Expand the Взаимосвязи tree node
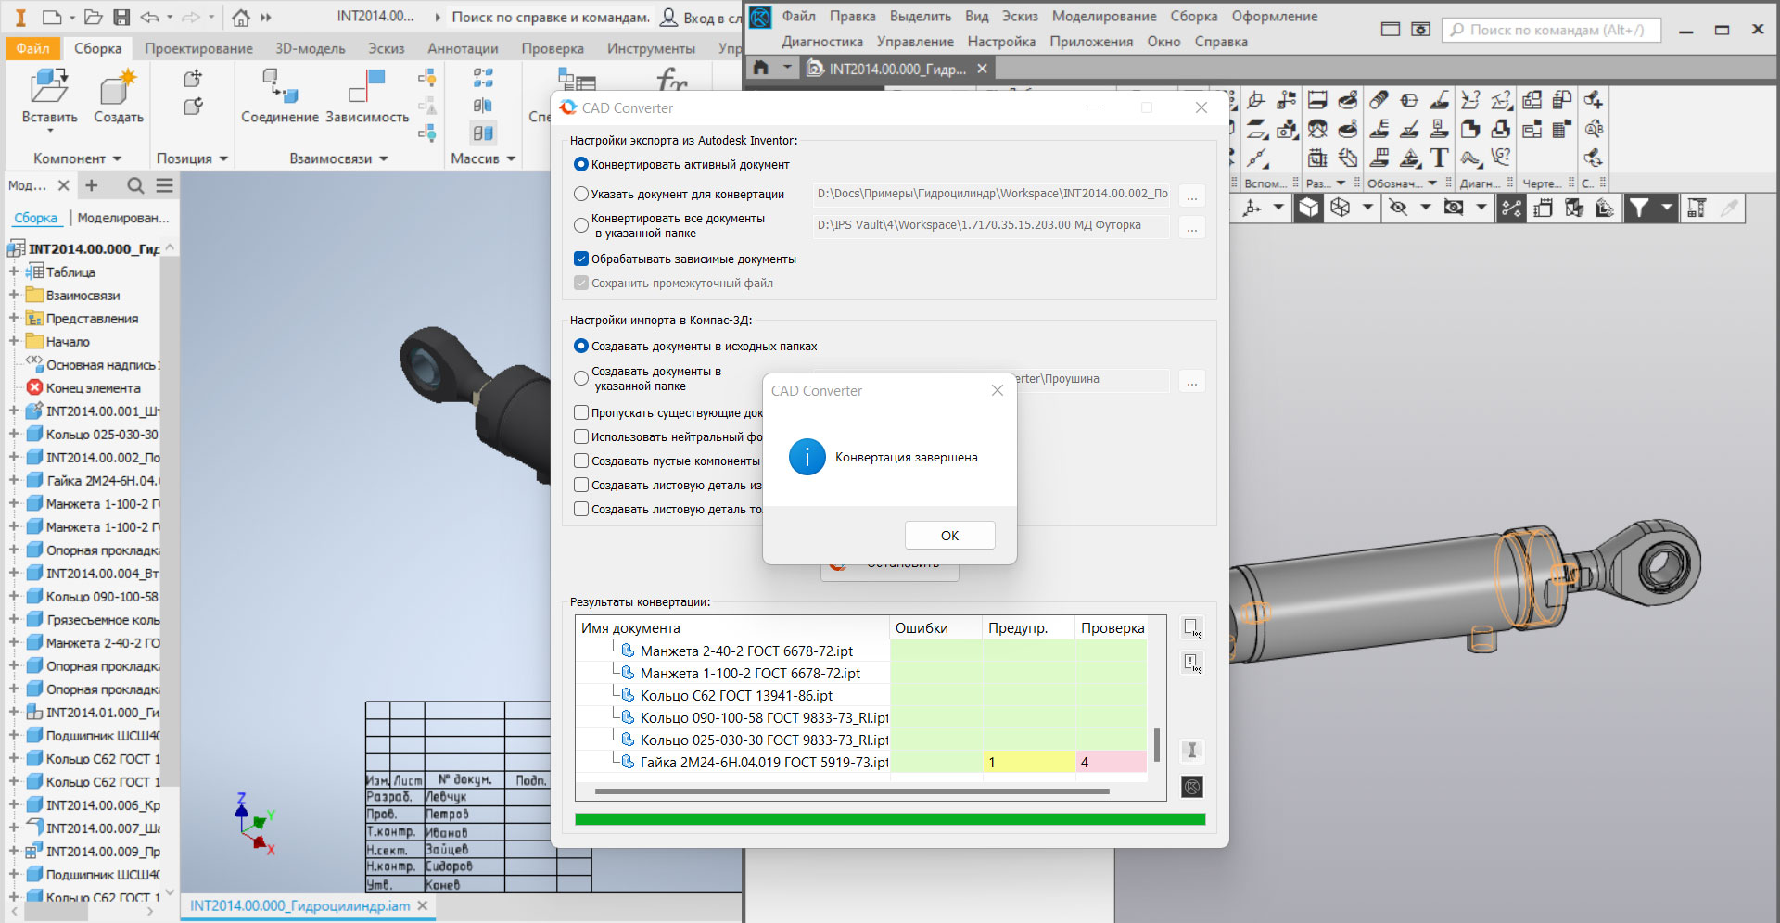This screenshot has height=923, width=1780. pos(13,296)
